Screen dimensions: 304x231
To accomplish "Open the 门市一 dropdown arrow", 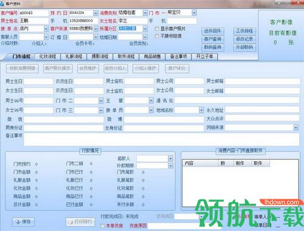I will 194,13.
